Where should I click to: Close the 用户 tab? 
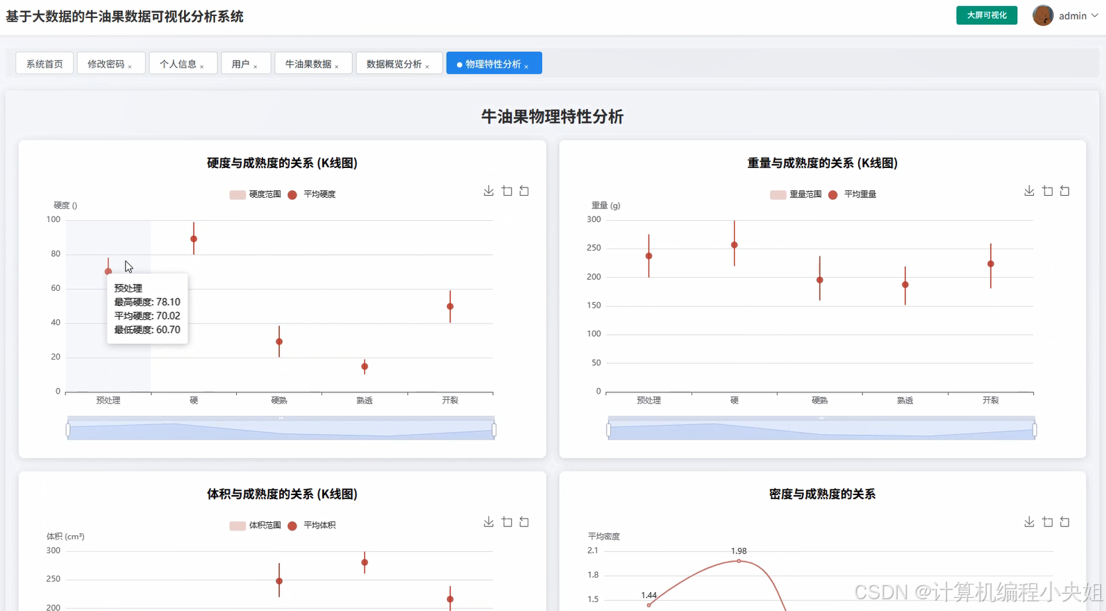click(x=255, y=67)
